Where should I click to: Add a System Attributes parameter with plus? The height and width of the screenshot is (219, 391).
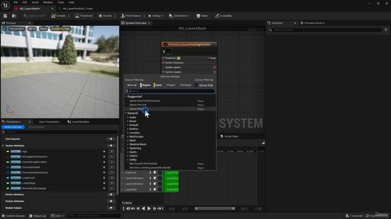[x=111, y=146]
